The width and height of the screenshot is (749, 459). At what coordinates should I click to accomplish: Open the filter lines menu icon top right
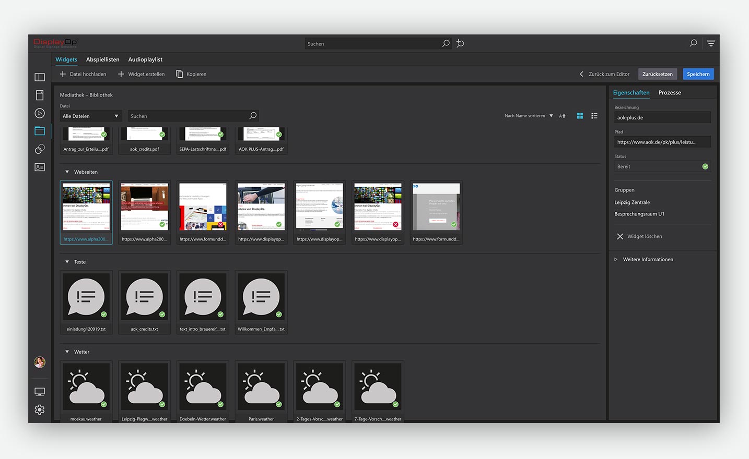click(x=711, y=43)
